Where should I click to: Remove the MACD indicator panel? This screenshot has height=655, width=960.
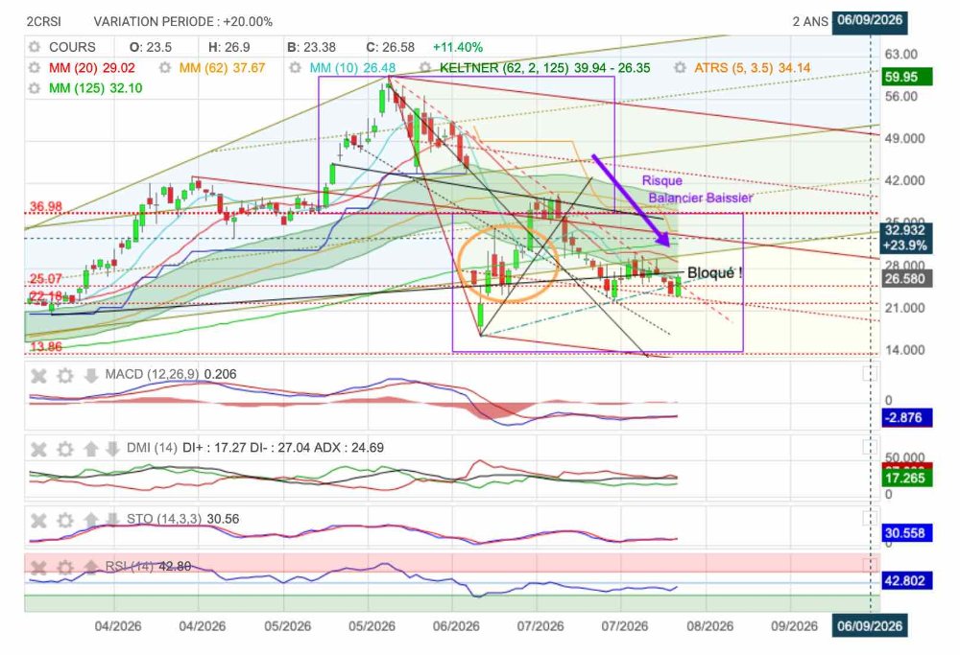point(38,375)
